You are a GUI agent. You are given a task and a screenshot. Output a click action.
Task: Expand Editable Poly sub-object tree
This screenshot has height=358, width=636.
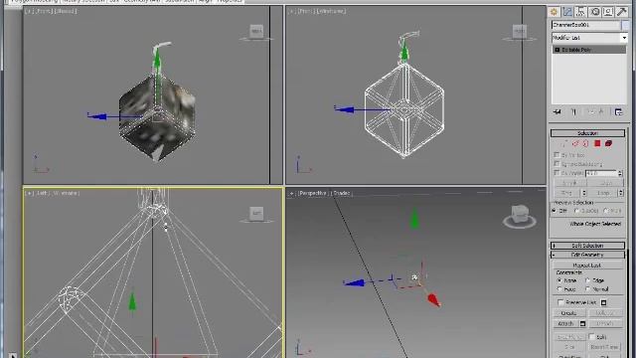556,50
